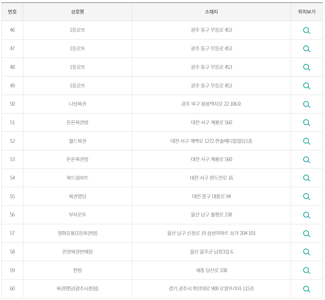Open map for 온양복권판매점
Viewport: 325px width, 300px height.
pos(306,252)
